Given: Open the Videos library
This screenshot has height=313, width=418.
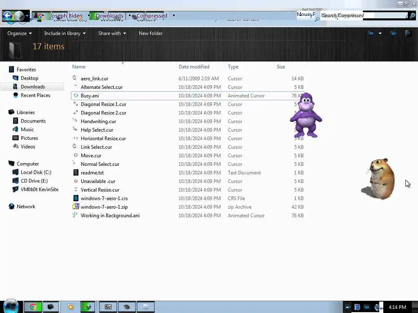Looking at the screenshot, I should [28, 146].
